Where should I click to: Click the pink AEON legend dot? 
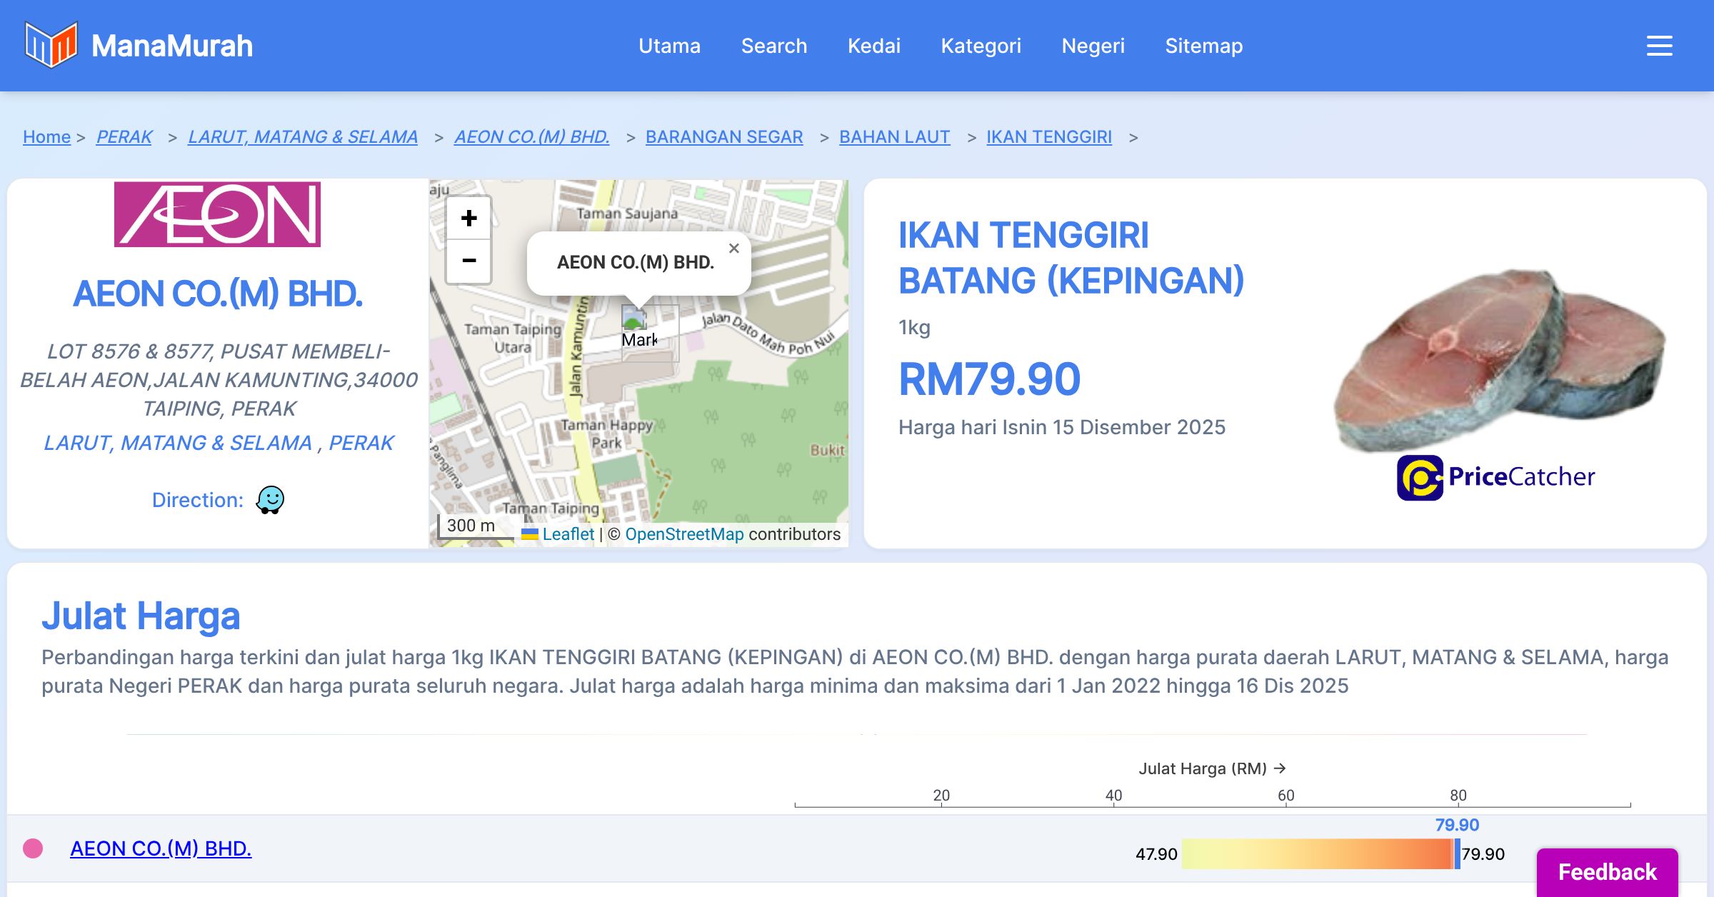click(x=33, y=848)
